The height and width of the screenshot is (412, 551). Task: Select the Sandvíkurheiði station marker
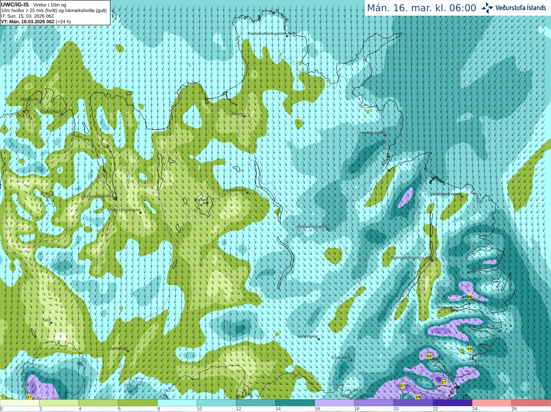pos(385,135)
